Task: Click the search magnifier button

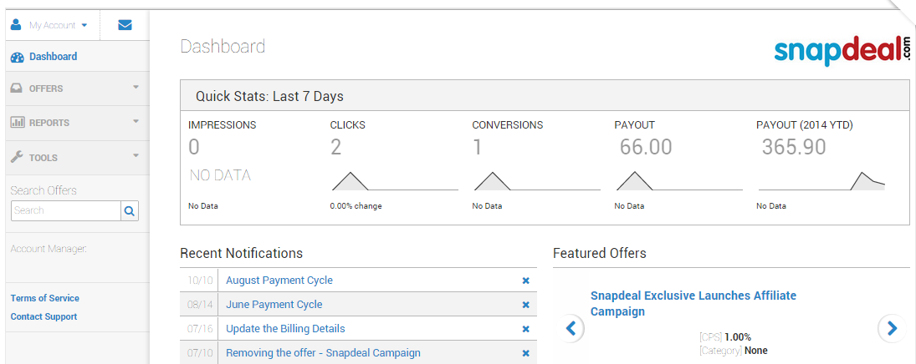Action: point(130,211)
